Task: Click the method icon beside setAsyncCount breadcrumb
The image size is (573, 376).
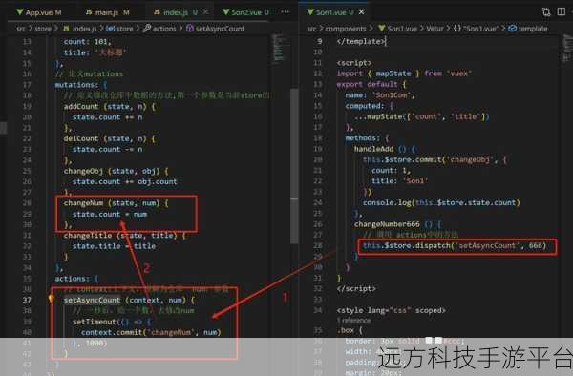Action: click(x=190, y=28)
